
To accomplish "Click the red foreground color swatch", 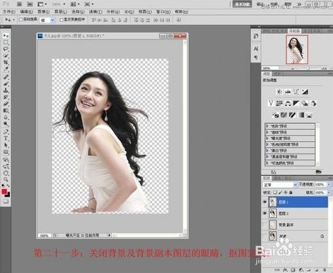I will 4,192.
